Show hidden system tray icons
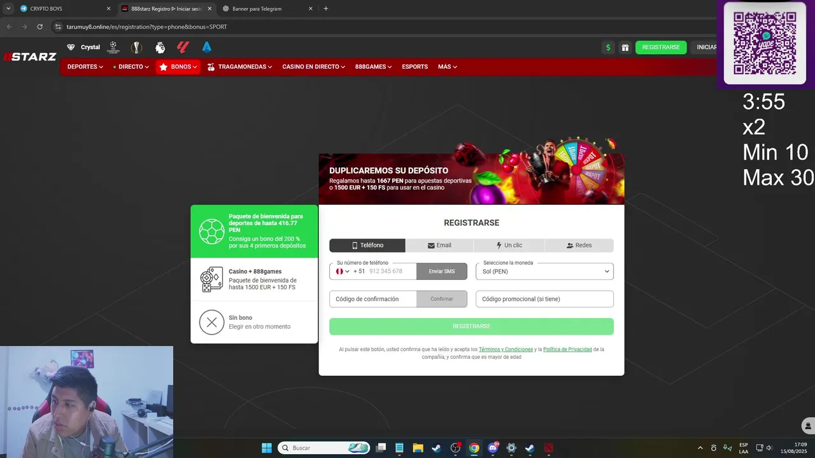815x458 pixels. click(700, 448)
